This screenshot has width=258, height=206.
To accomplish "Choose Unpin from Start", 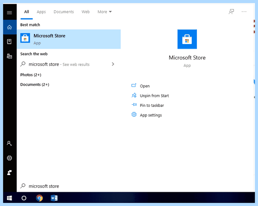I will [154, 96].
